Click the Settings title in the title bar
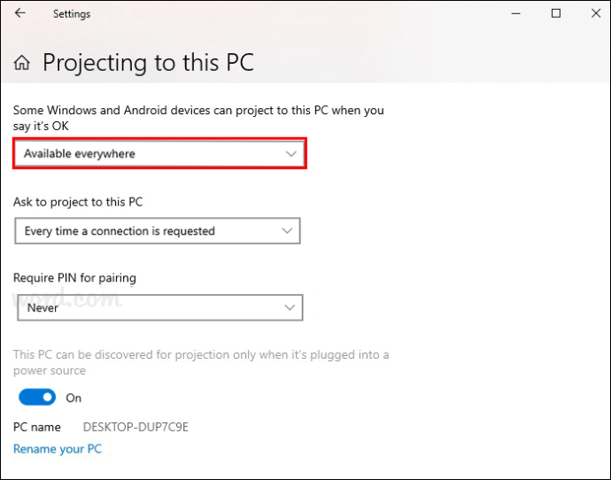 point(72,14)
